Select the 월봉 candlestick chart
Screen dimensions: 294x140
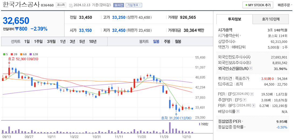pos(178,42)
